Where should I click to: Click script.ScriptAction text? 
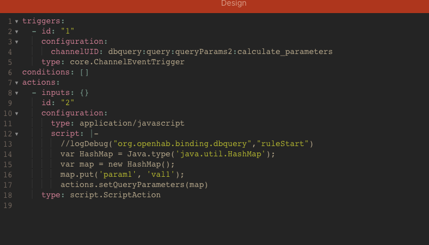coord(115,195)
